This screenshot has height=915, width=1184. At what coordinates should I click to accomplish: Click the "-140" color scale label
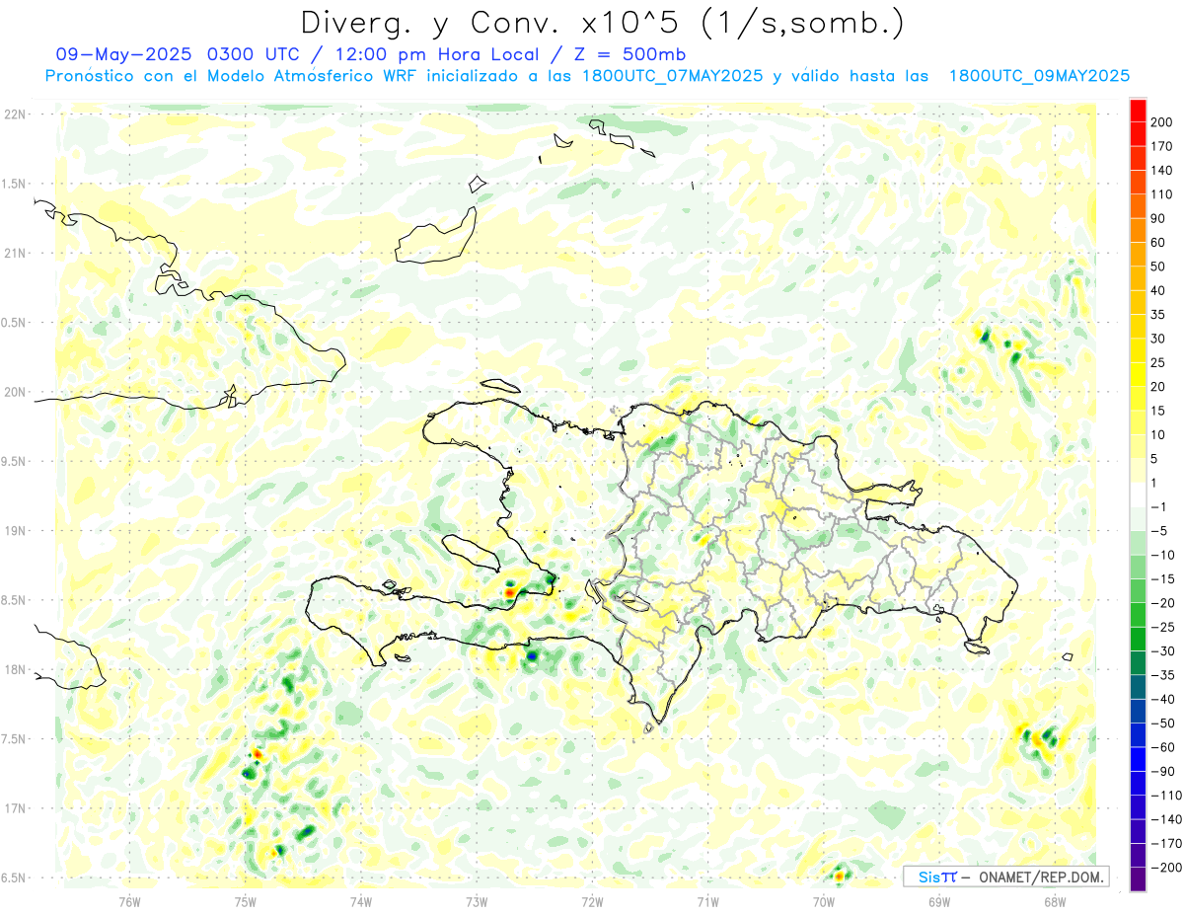[x=1165, y=819]
